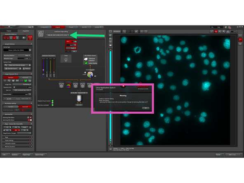Click the green histogram icon in Image panel
Image resolution: width=244 pixels, height=183 pixels.
pyautogui.click(x=26, y=81)
